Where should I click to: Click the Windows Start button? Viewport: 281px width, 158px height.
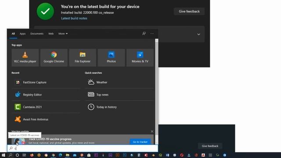[4, 155]
